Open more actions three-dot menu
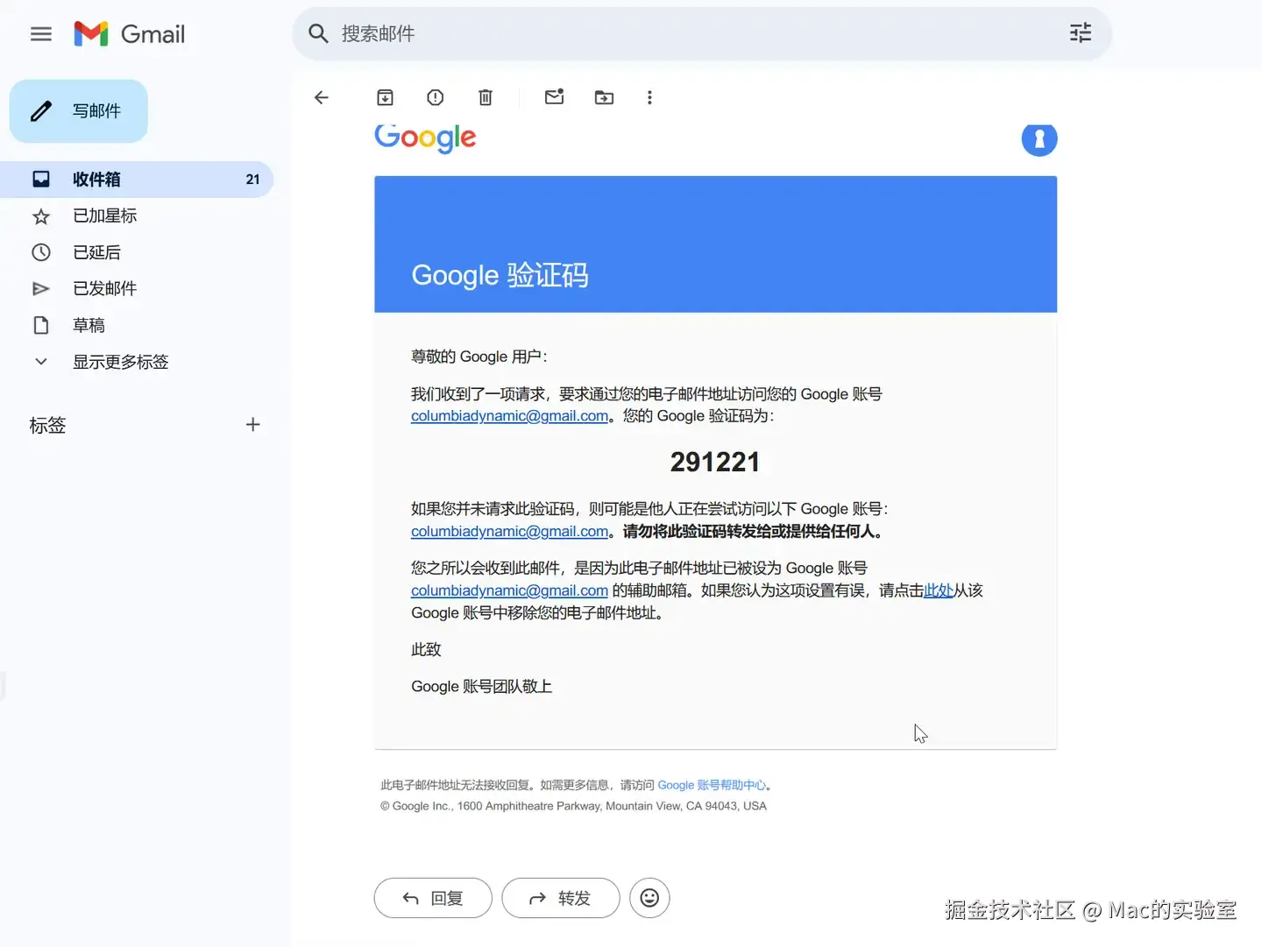This screenshot has width=1262, height=947. [649, 97]
